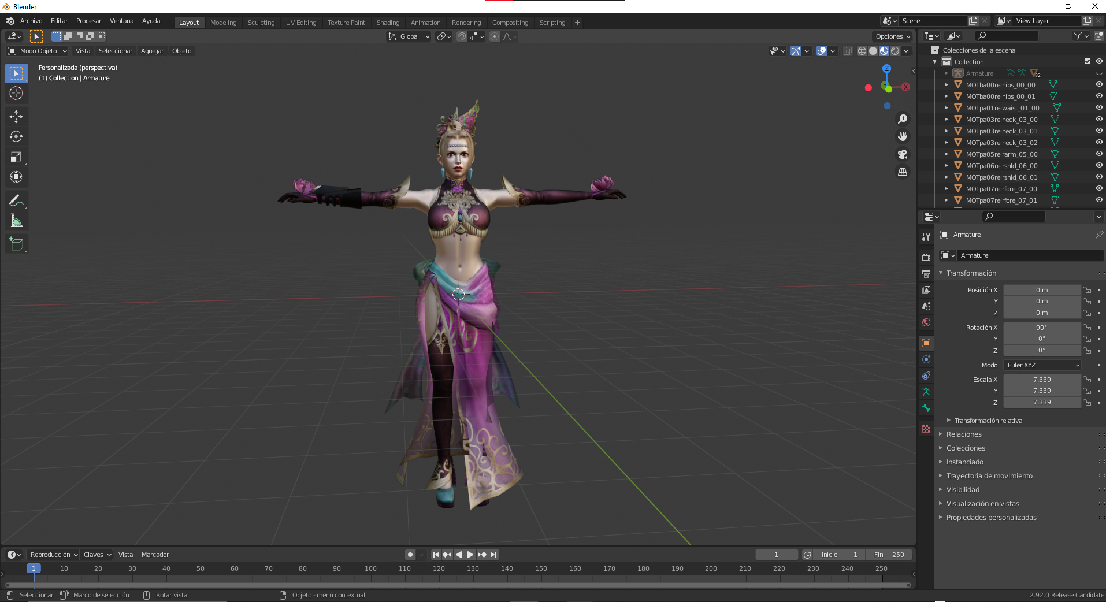Select the Move tool in toolbar
This screenshot has height=602, width=1106.
[x=16, y=117]
